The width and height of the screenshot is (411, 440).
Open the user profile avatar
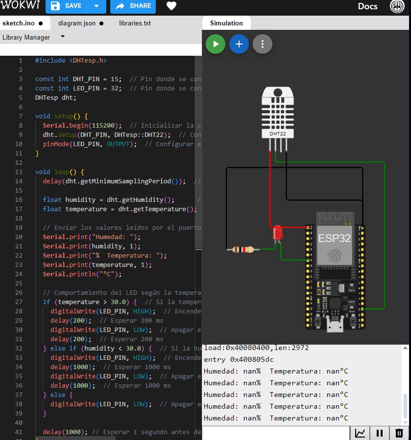point(397,6)
